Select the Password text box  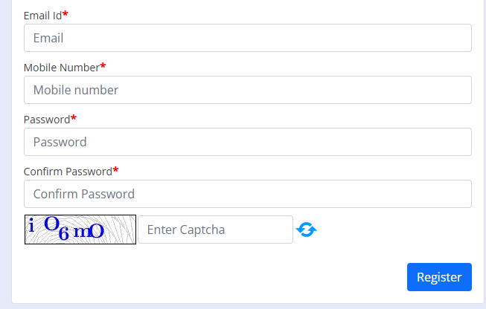click(248, 142)
